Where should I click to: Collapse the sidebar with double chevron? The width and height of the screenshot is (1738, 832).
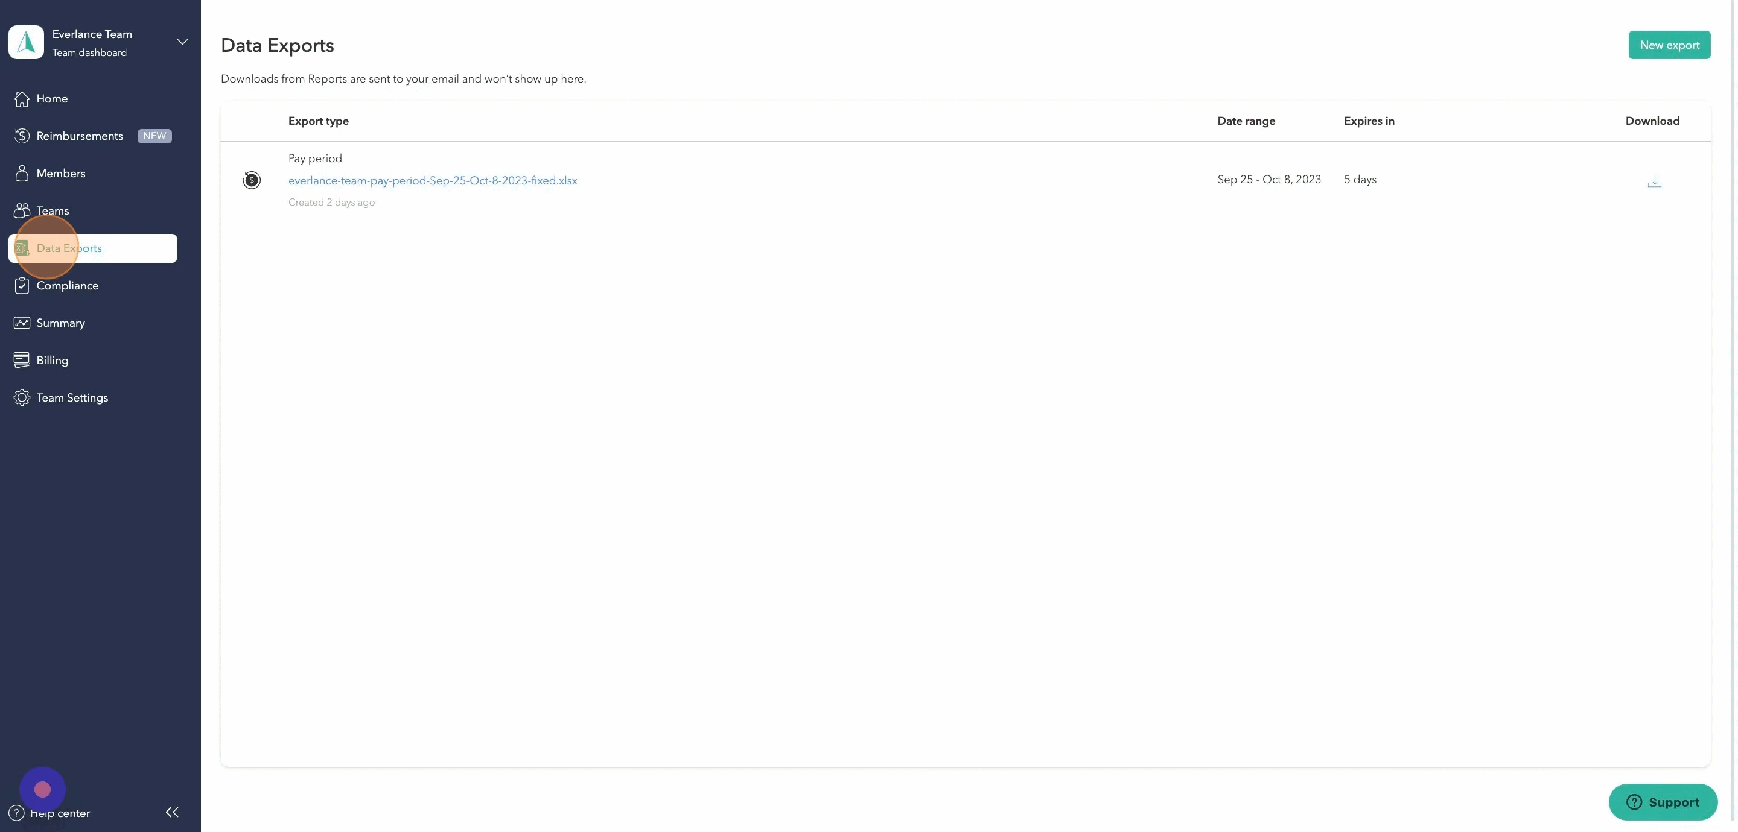(172, 813)
